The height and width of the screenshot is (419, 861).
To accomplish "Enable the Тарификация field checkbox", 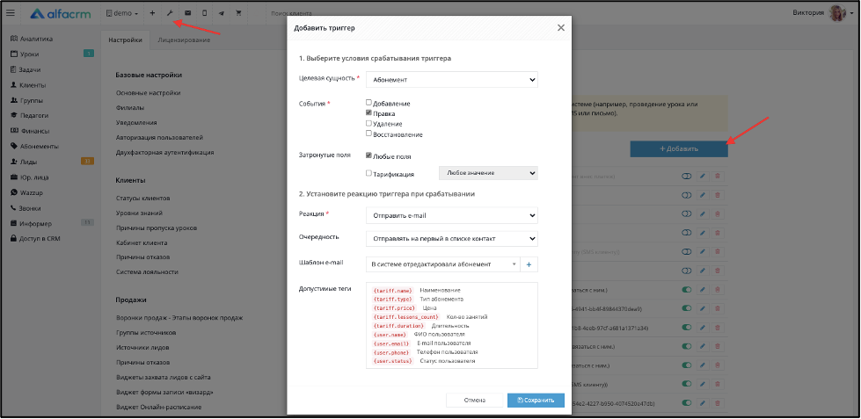I will pyautogui.click(x=369, y=173).
